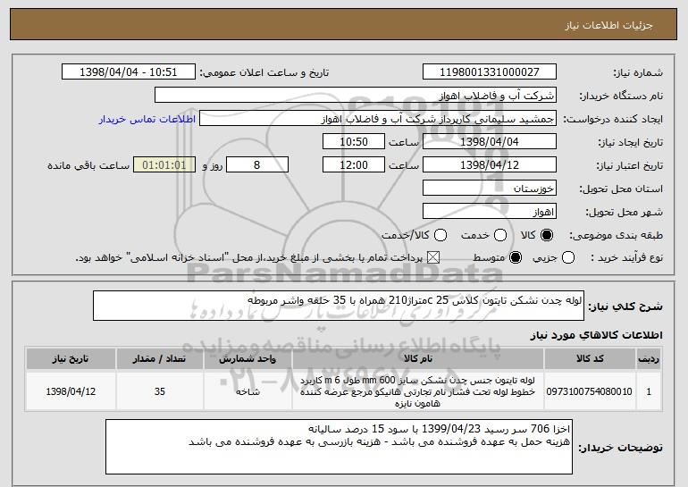Select the خدمت radio button

500,235
